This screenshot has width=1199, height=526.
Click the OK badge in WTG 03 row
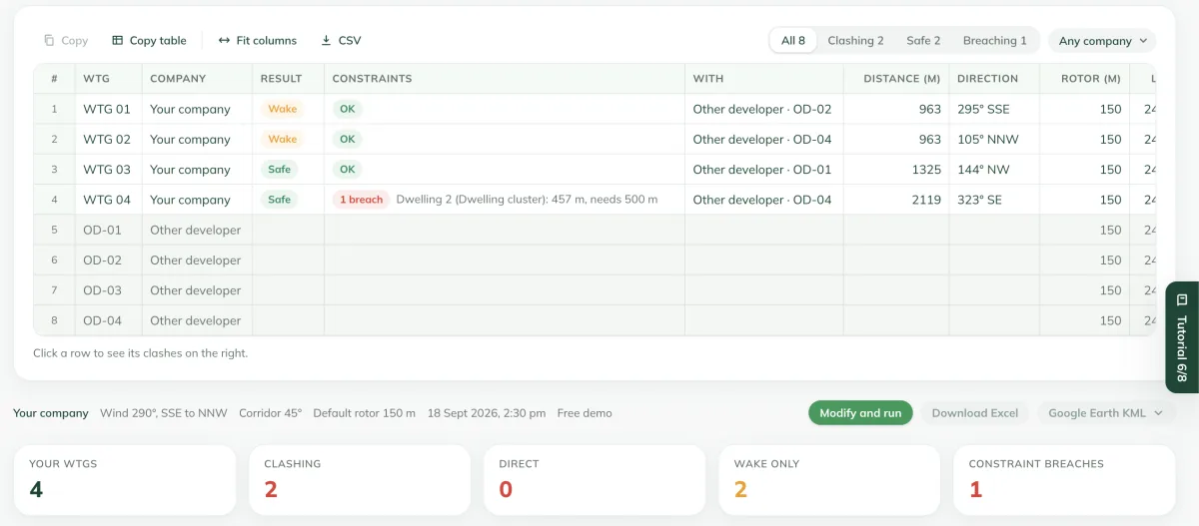tap(347, 170)
